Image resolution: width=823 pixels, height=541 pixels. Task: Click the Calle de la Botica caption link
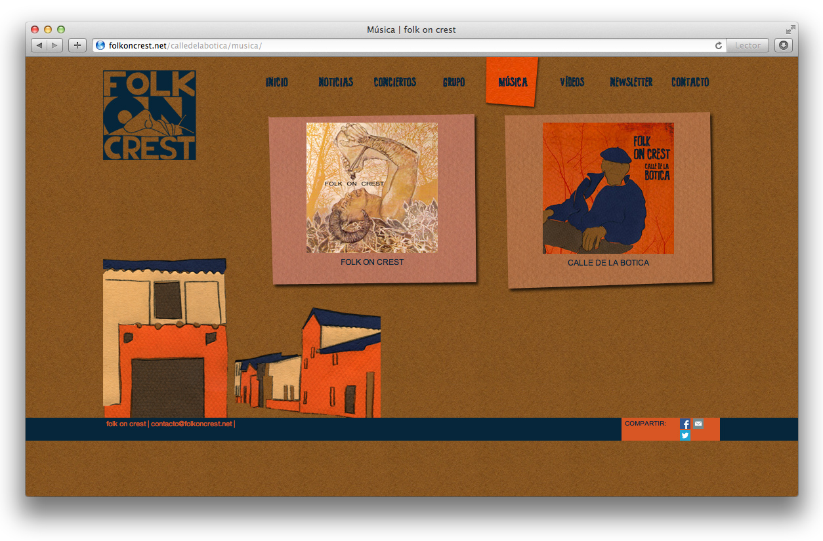608,263
